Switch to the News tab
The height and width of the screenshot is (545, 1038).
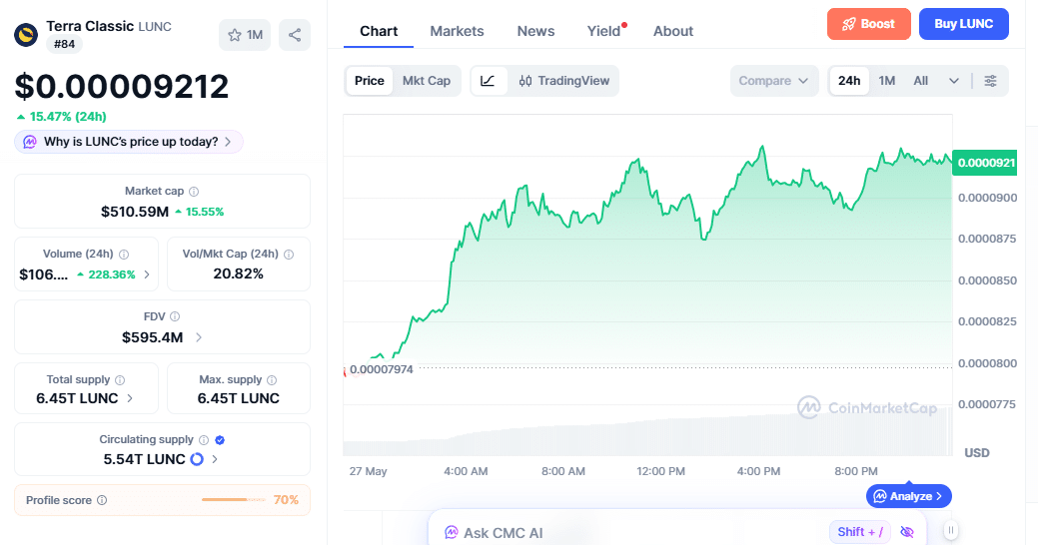coord(535,31)
